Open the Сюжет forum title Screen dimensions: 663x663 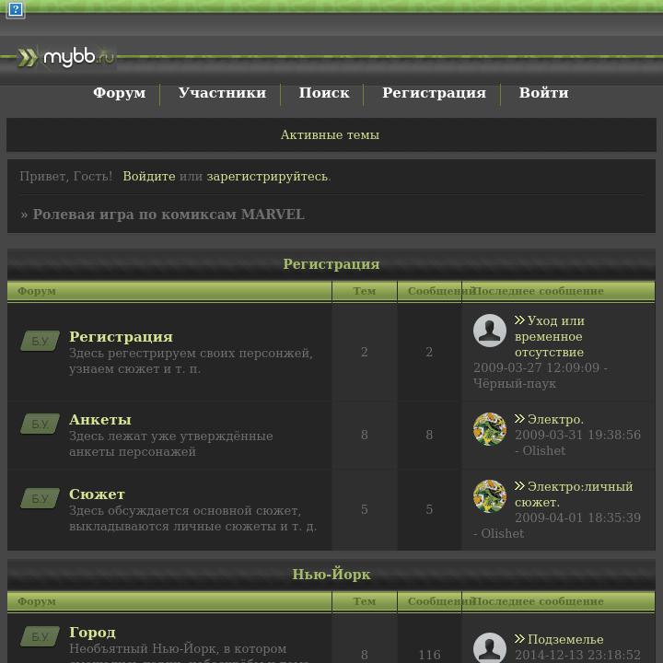click(97, 494)
